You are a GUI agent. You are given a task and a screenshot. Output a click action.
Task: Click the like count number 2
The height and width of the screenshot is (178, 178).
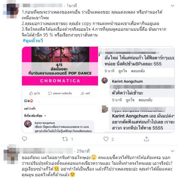point(112,139)
